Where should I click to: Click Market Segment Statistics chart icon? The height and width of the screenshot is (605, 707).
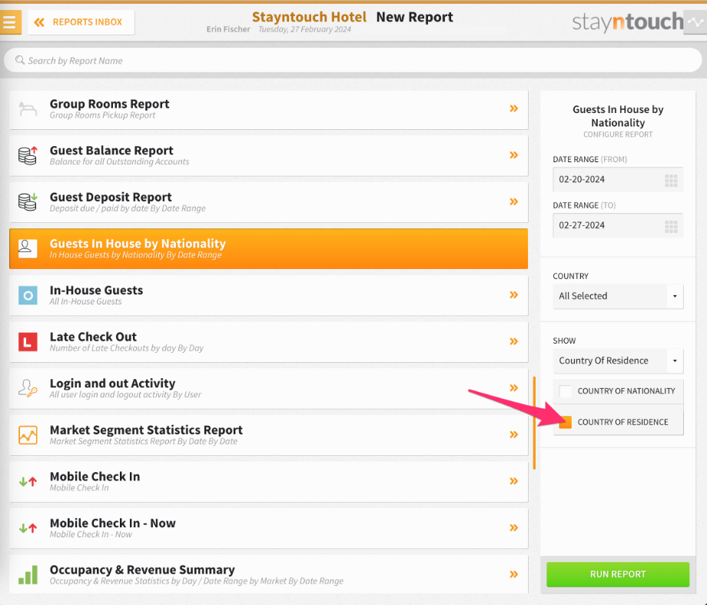pyautogui.click(x=28, y=435)
